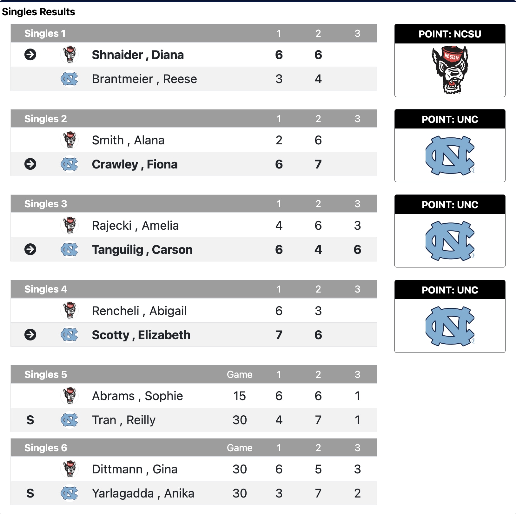Click the winner arrow beside Crawley, Fiona

click(x=30, y=164)
